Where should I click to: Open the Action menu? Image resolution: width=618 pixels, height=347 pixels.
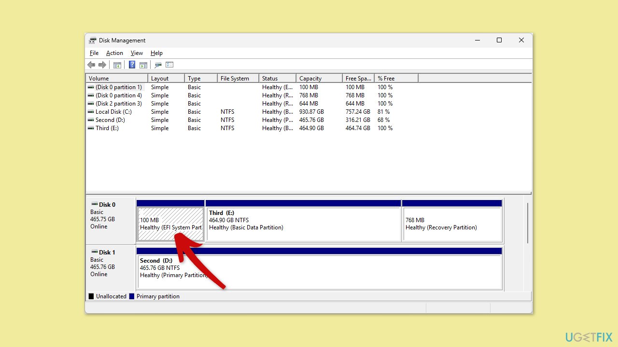pos(114,53)
